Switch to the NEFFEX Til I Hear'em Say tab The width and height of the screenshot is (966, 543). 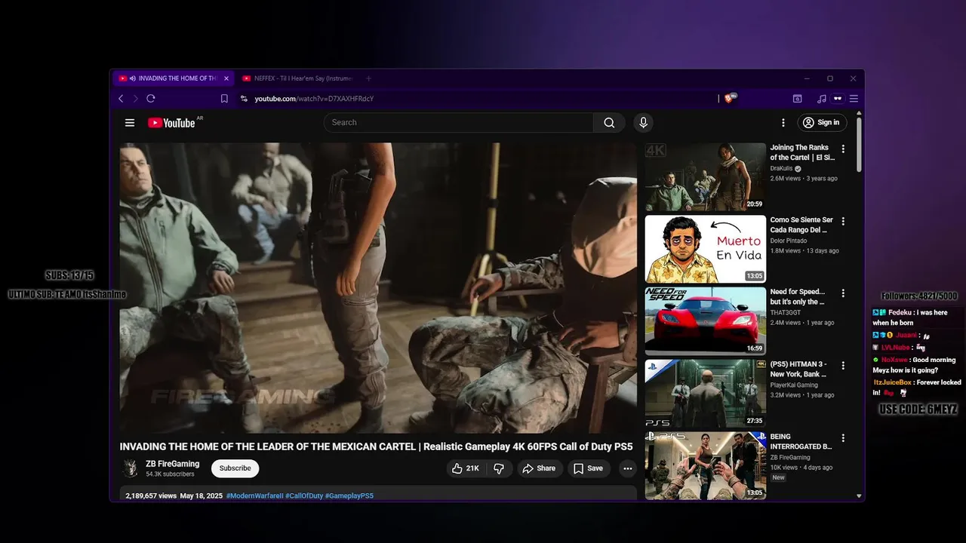click(x=297, y=78)
